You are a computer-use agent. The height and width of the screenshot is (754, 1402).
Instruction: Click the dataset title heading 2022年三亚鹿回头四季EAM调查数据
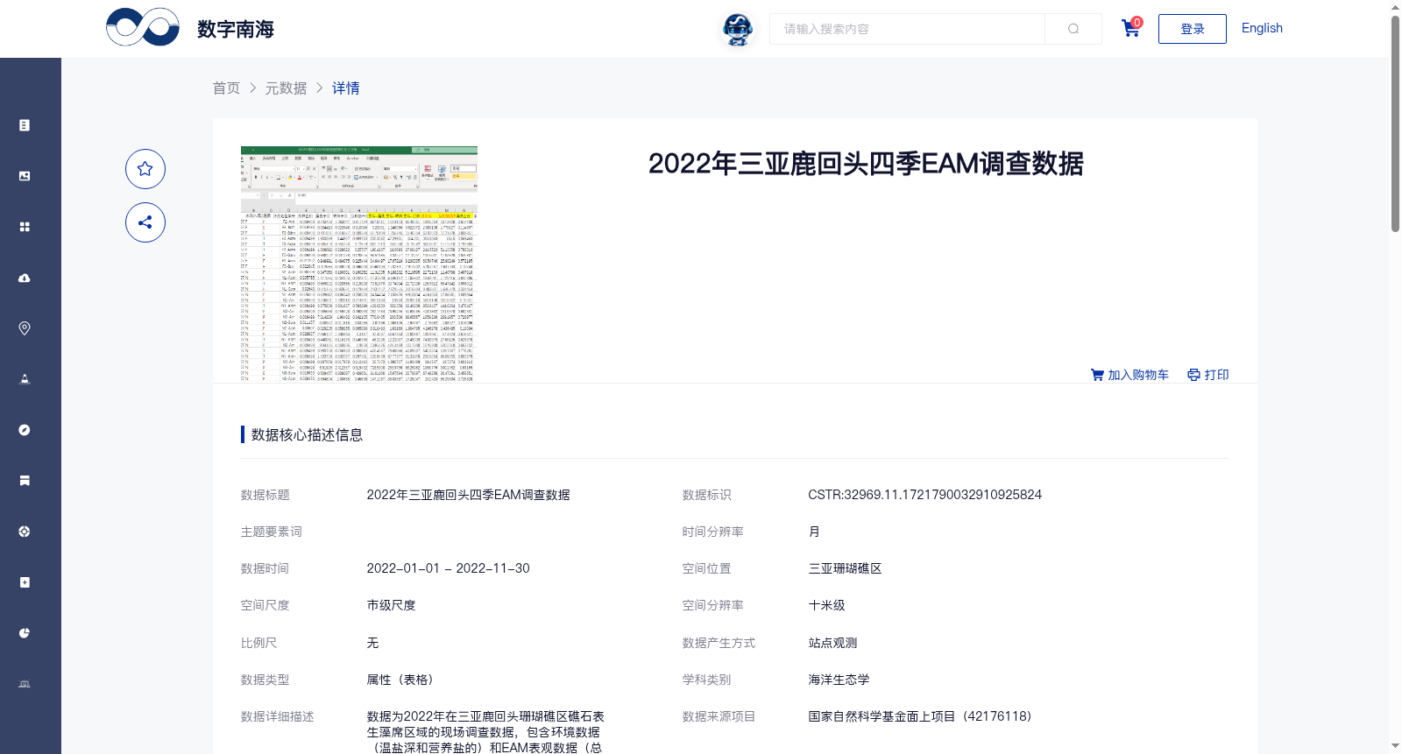click(866, 164)
